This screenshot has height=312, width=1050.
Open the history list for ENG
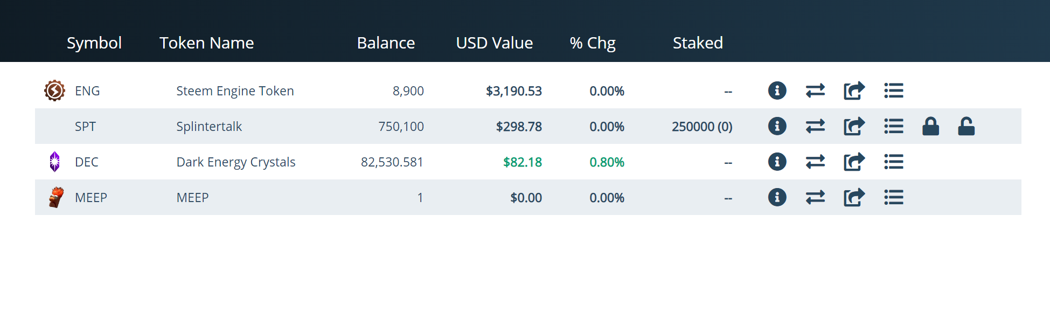tap(893, 91)
